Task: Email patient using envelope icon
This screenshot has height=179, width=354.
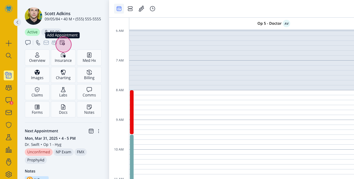Action: pos(46,43)
